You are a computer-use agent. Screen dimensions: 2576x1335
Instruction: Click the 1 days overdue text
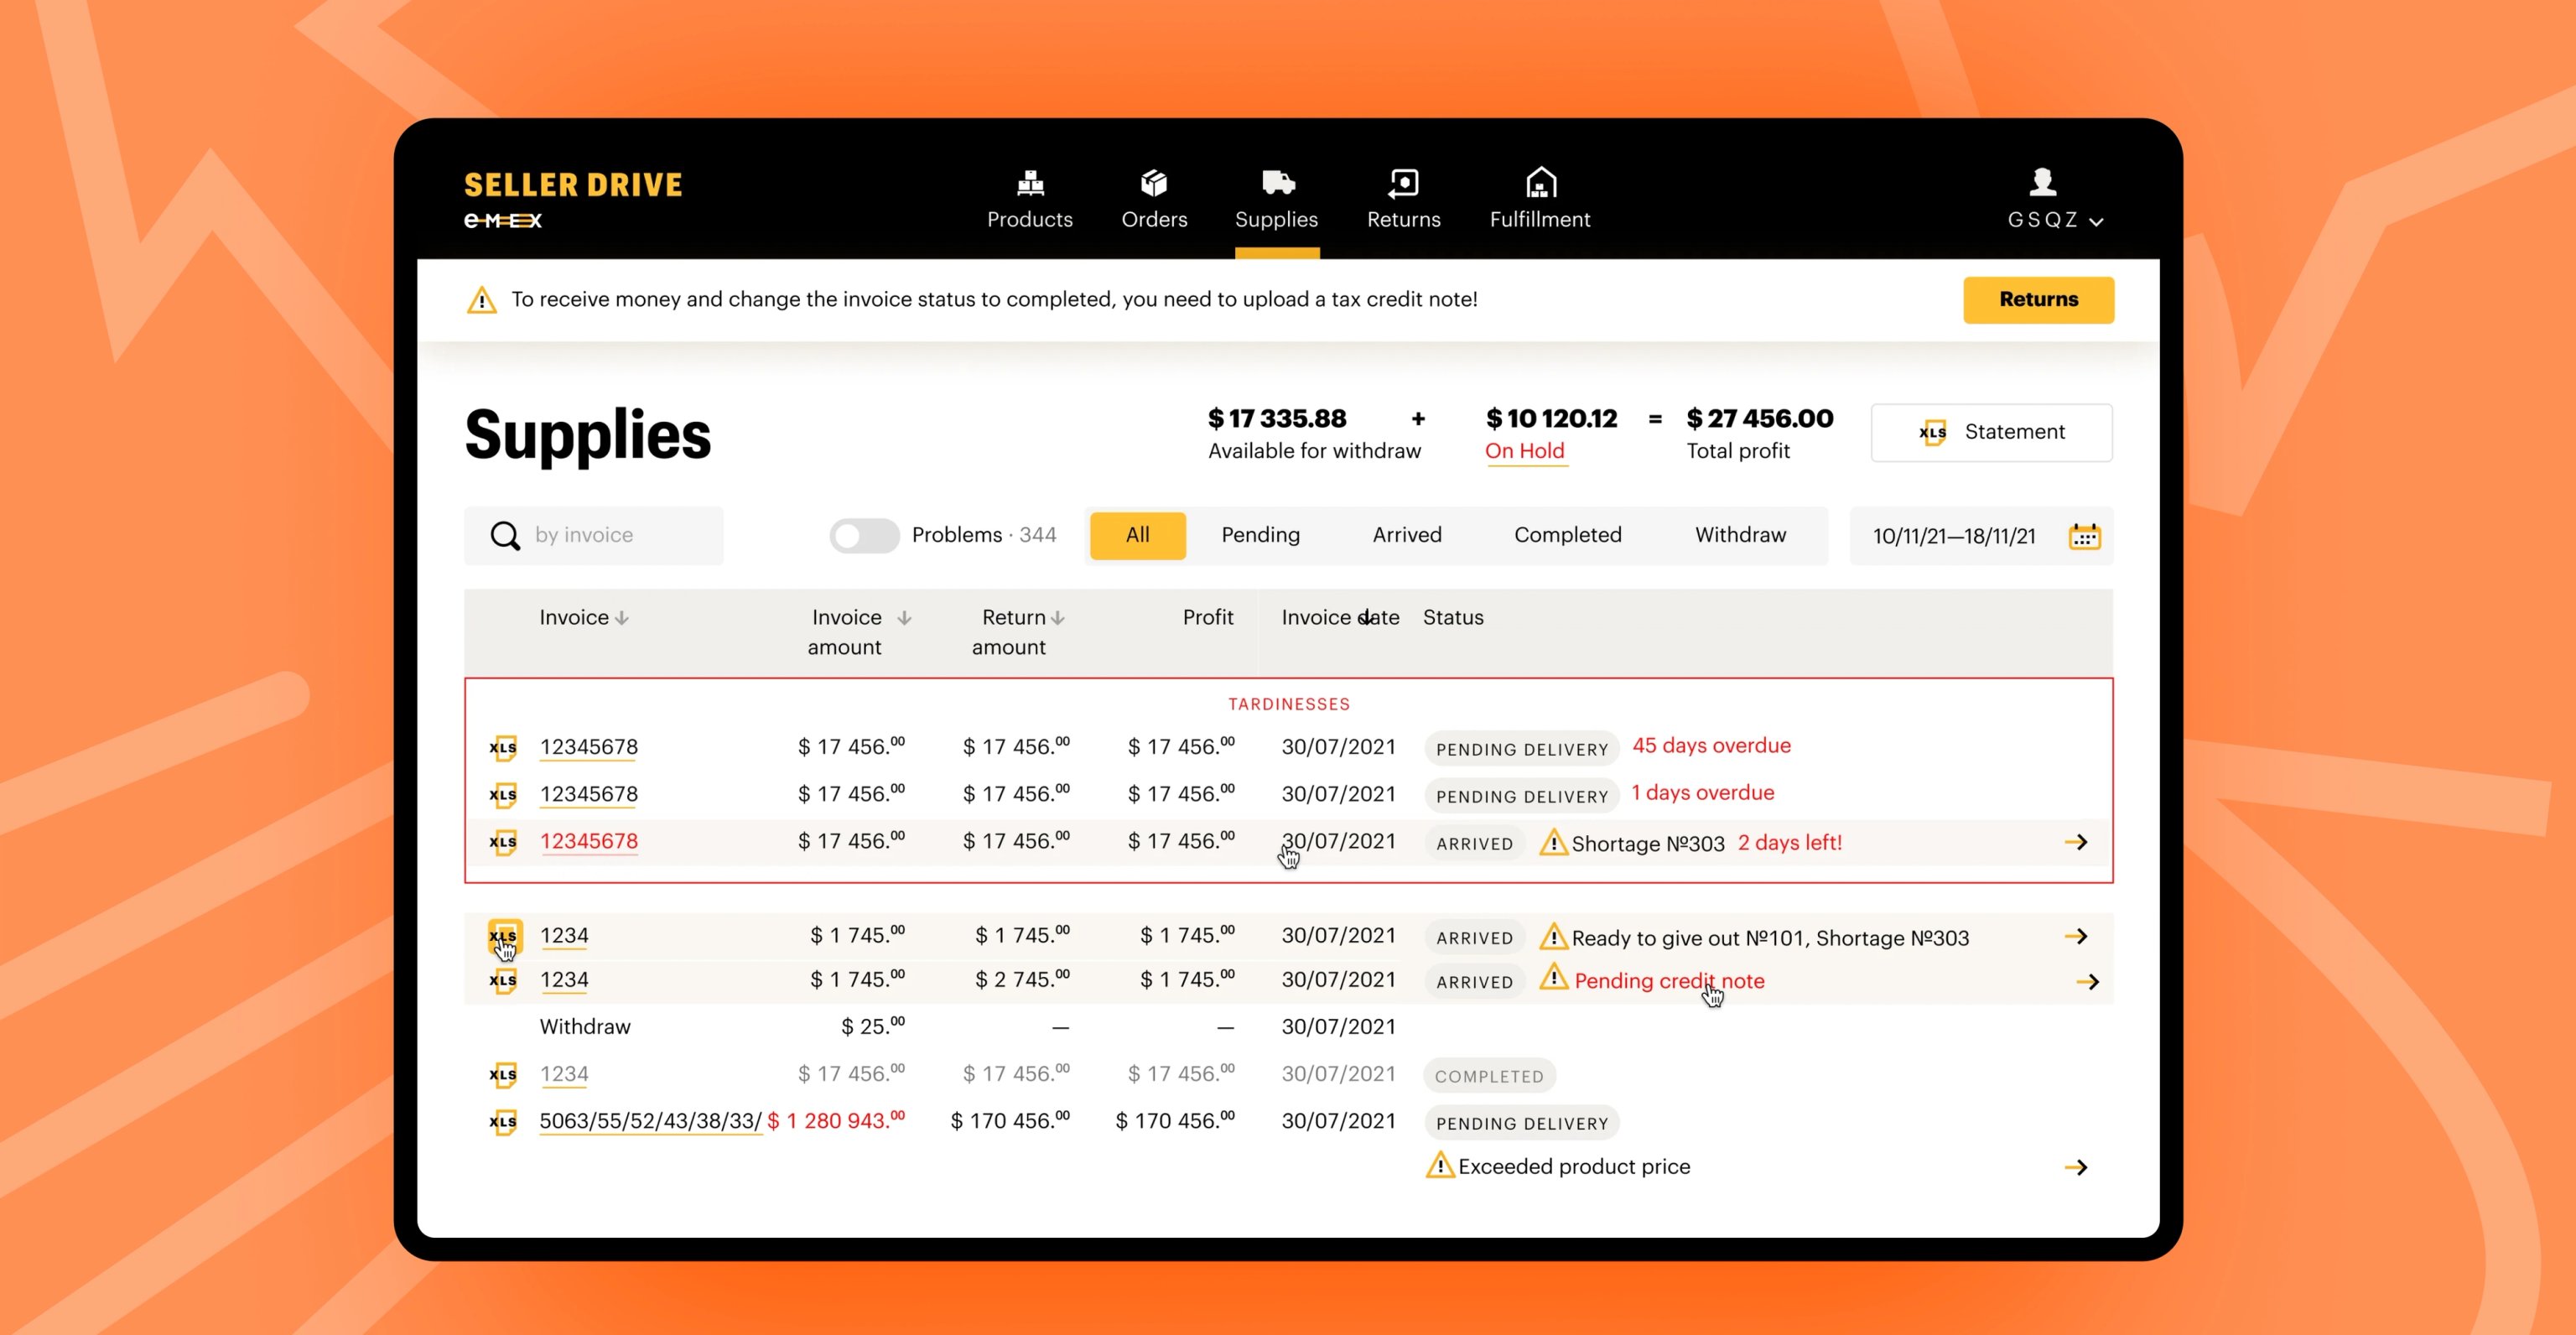click(1703, 793)
